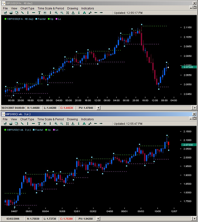198x222 pixels.
Task: Click the 2.07320 current price tag
Action: [189, 67]
